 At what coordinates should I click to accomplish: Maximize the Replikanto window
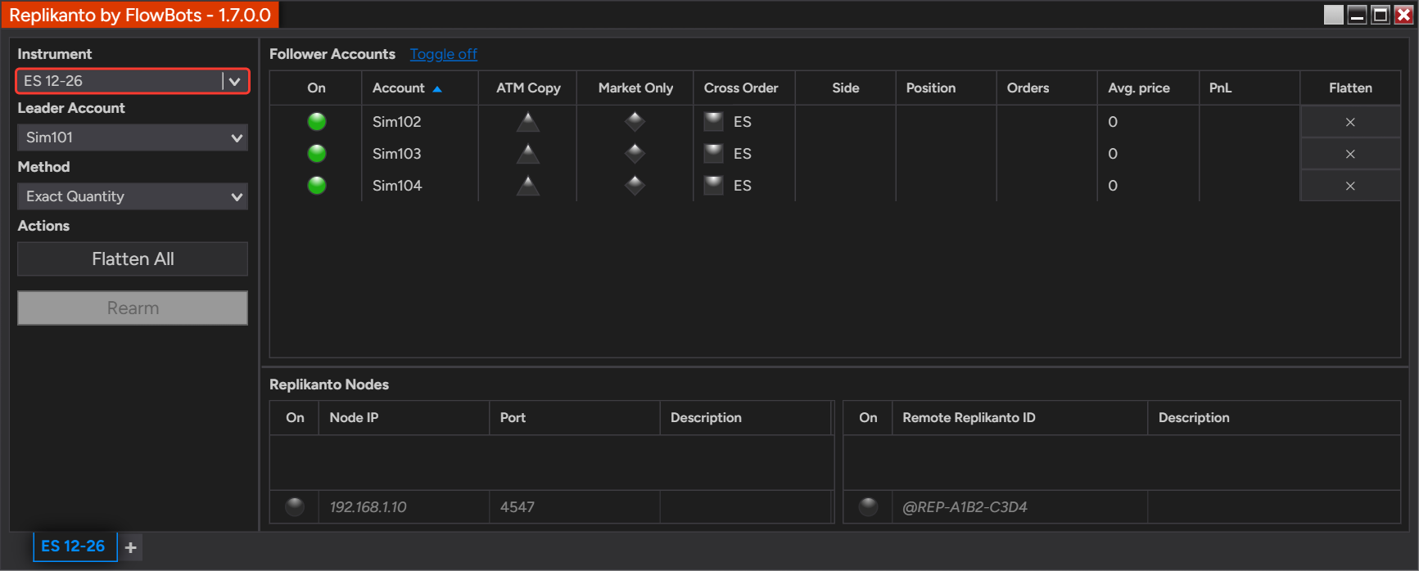pos(1381,15)
